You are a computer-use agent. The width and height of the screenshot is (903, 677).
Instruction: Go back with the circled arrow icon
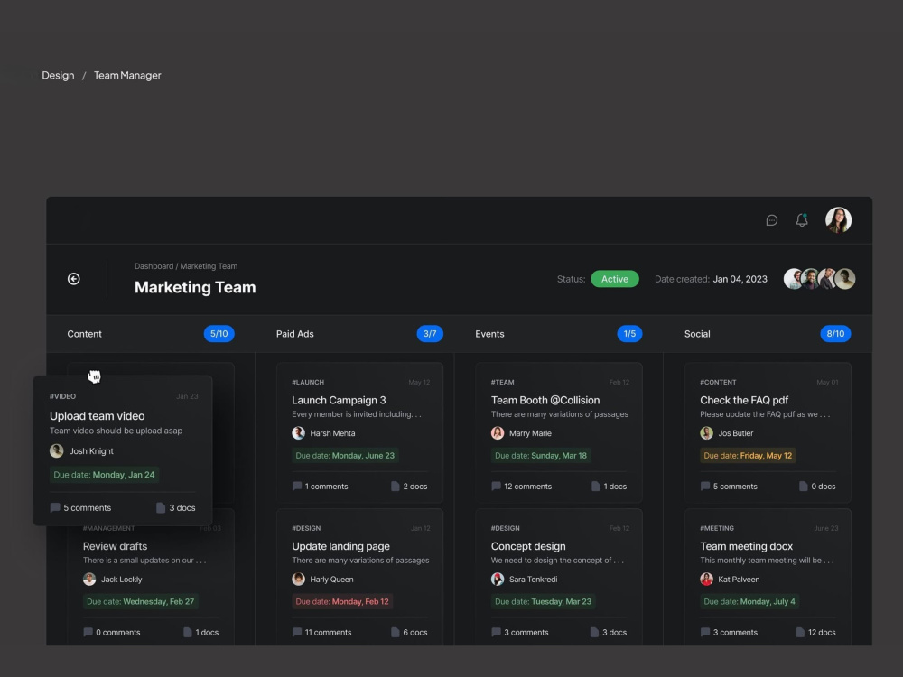coord(74,279)
